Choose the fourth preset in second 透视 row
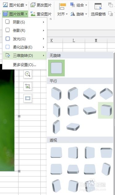This screenshot has width=115, height=195. (106, 169)
